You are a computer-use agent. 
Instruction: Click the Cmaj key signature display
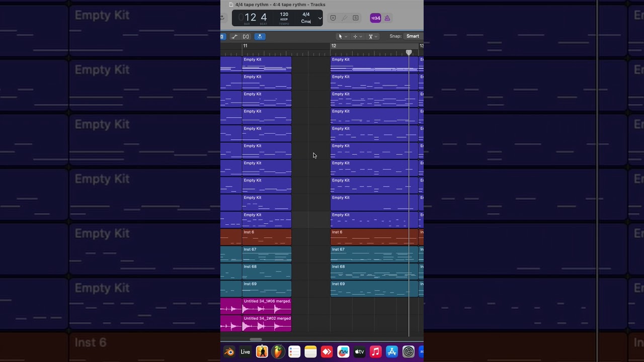[306, 22]
